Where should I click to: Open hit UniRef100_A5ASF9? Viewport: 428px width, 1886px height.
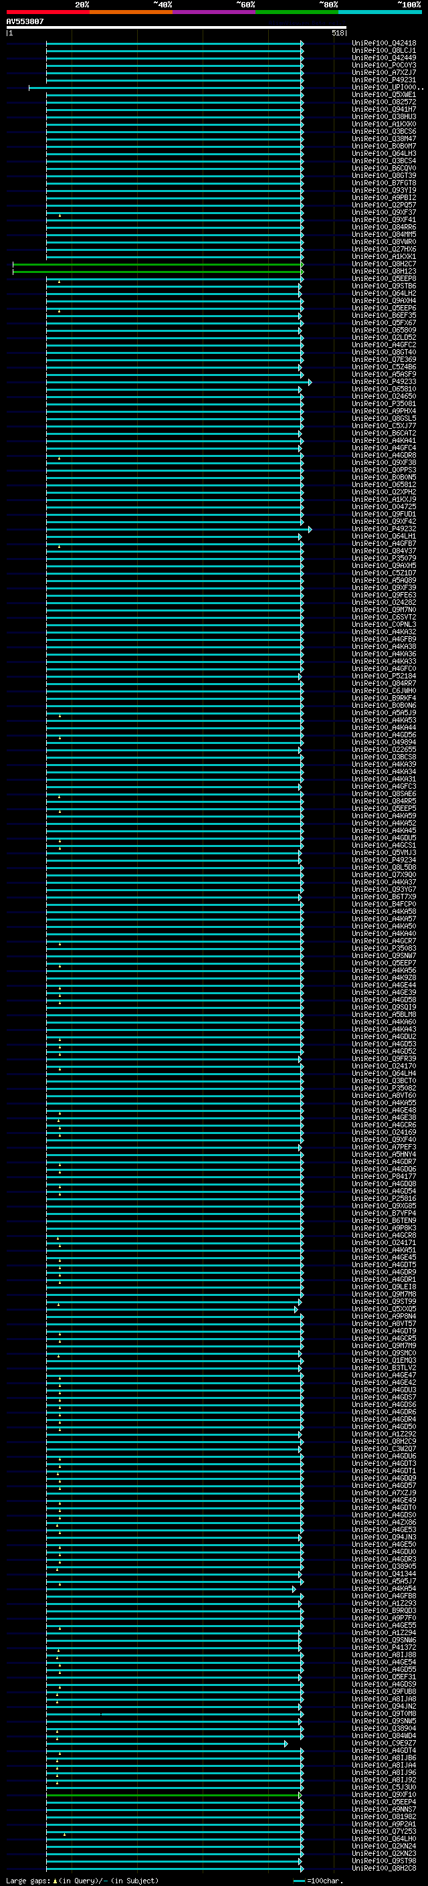383,374
